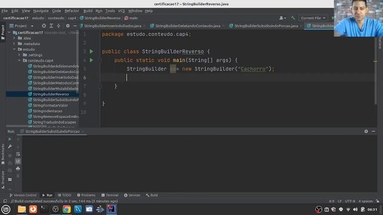Open the File menu

tap(4, 11)
